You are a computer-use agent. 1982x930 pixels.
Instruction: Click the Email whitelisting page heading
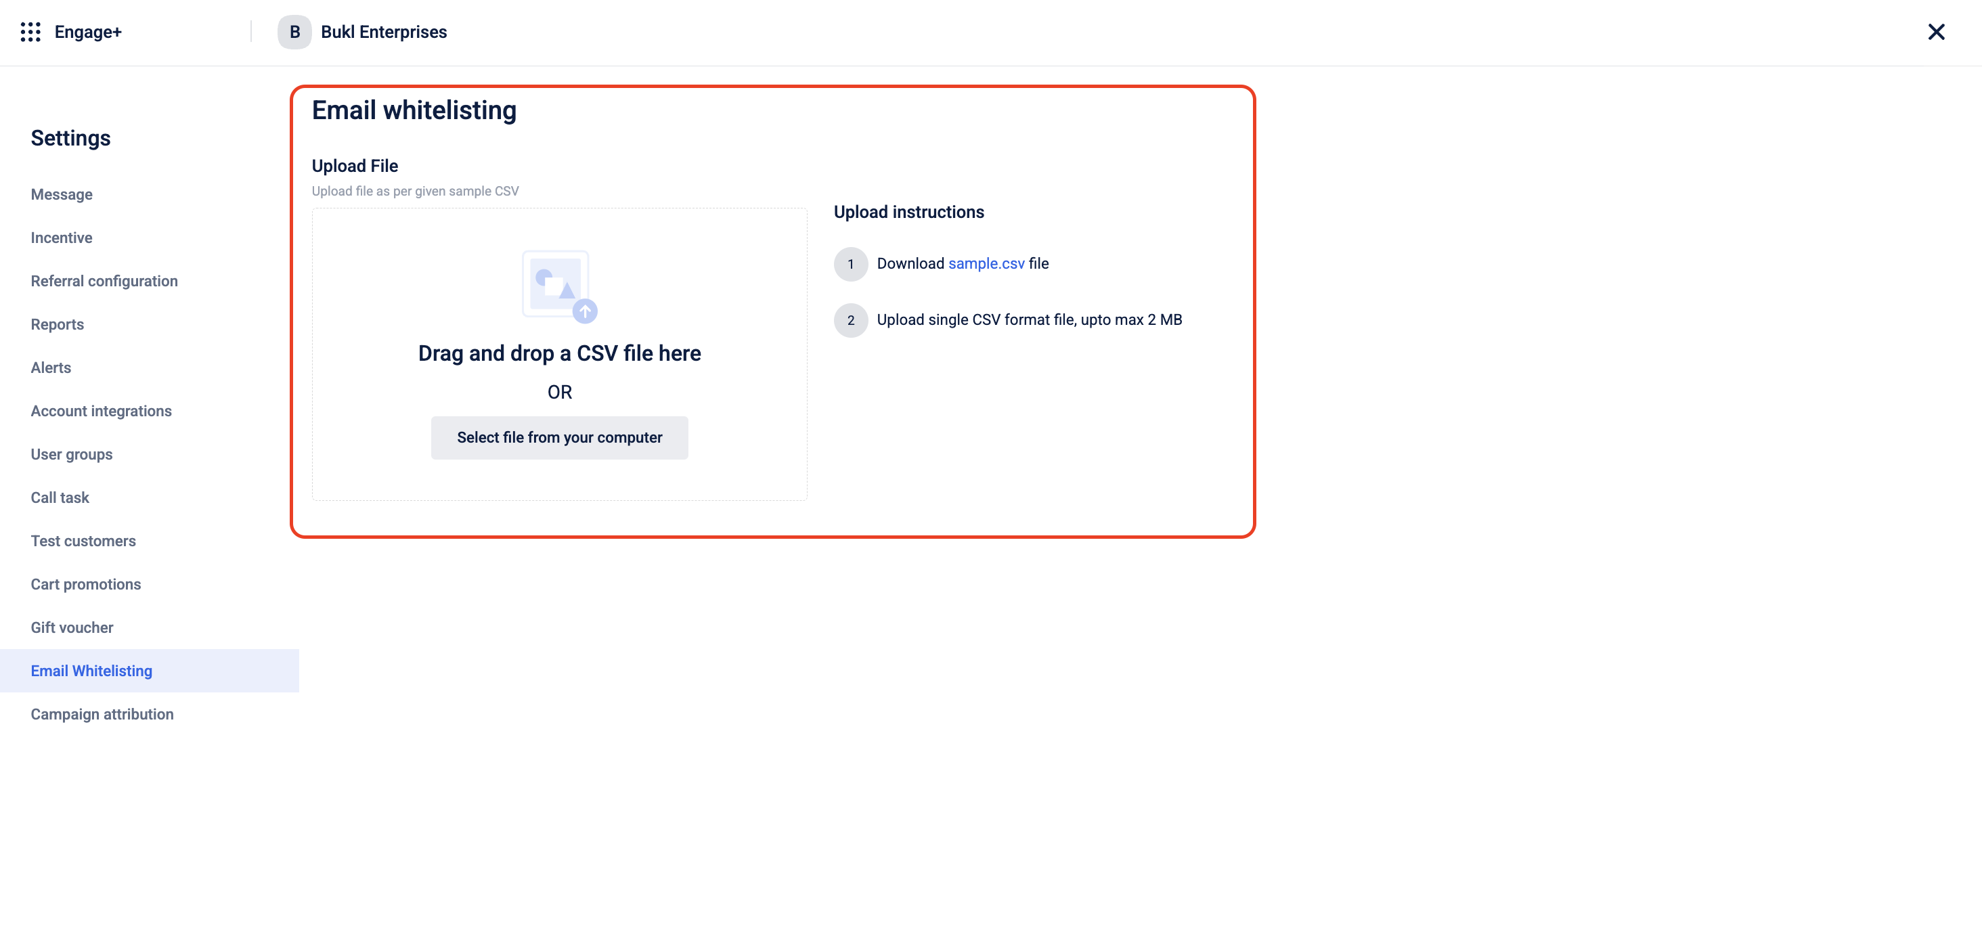pos(414,111)
